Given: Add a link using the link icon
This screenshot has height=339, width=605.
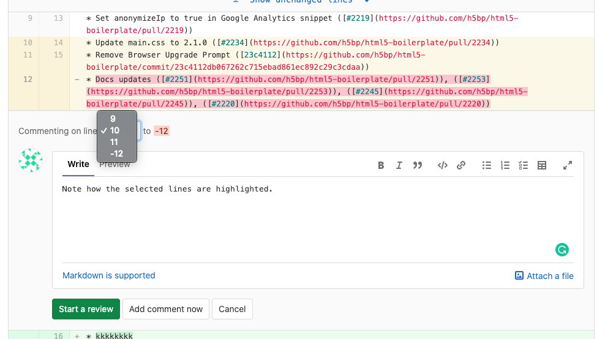Looking at the screenshot, I should pyautogui.click(x=461, y=165).
